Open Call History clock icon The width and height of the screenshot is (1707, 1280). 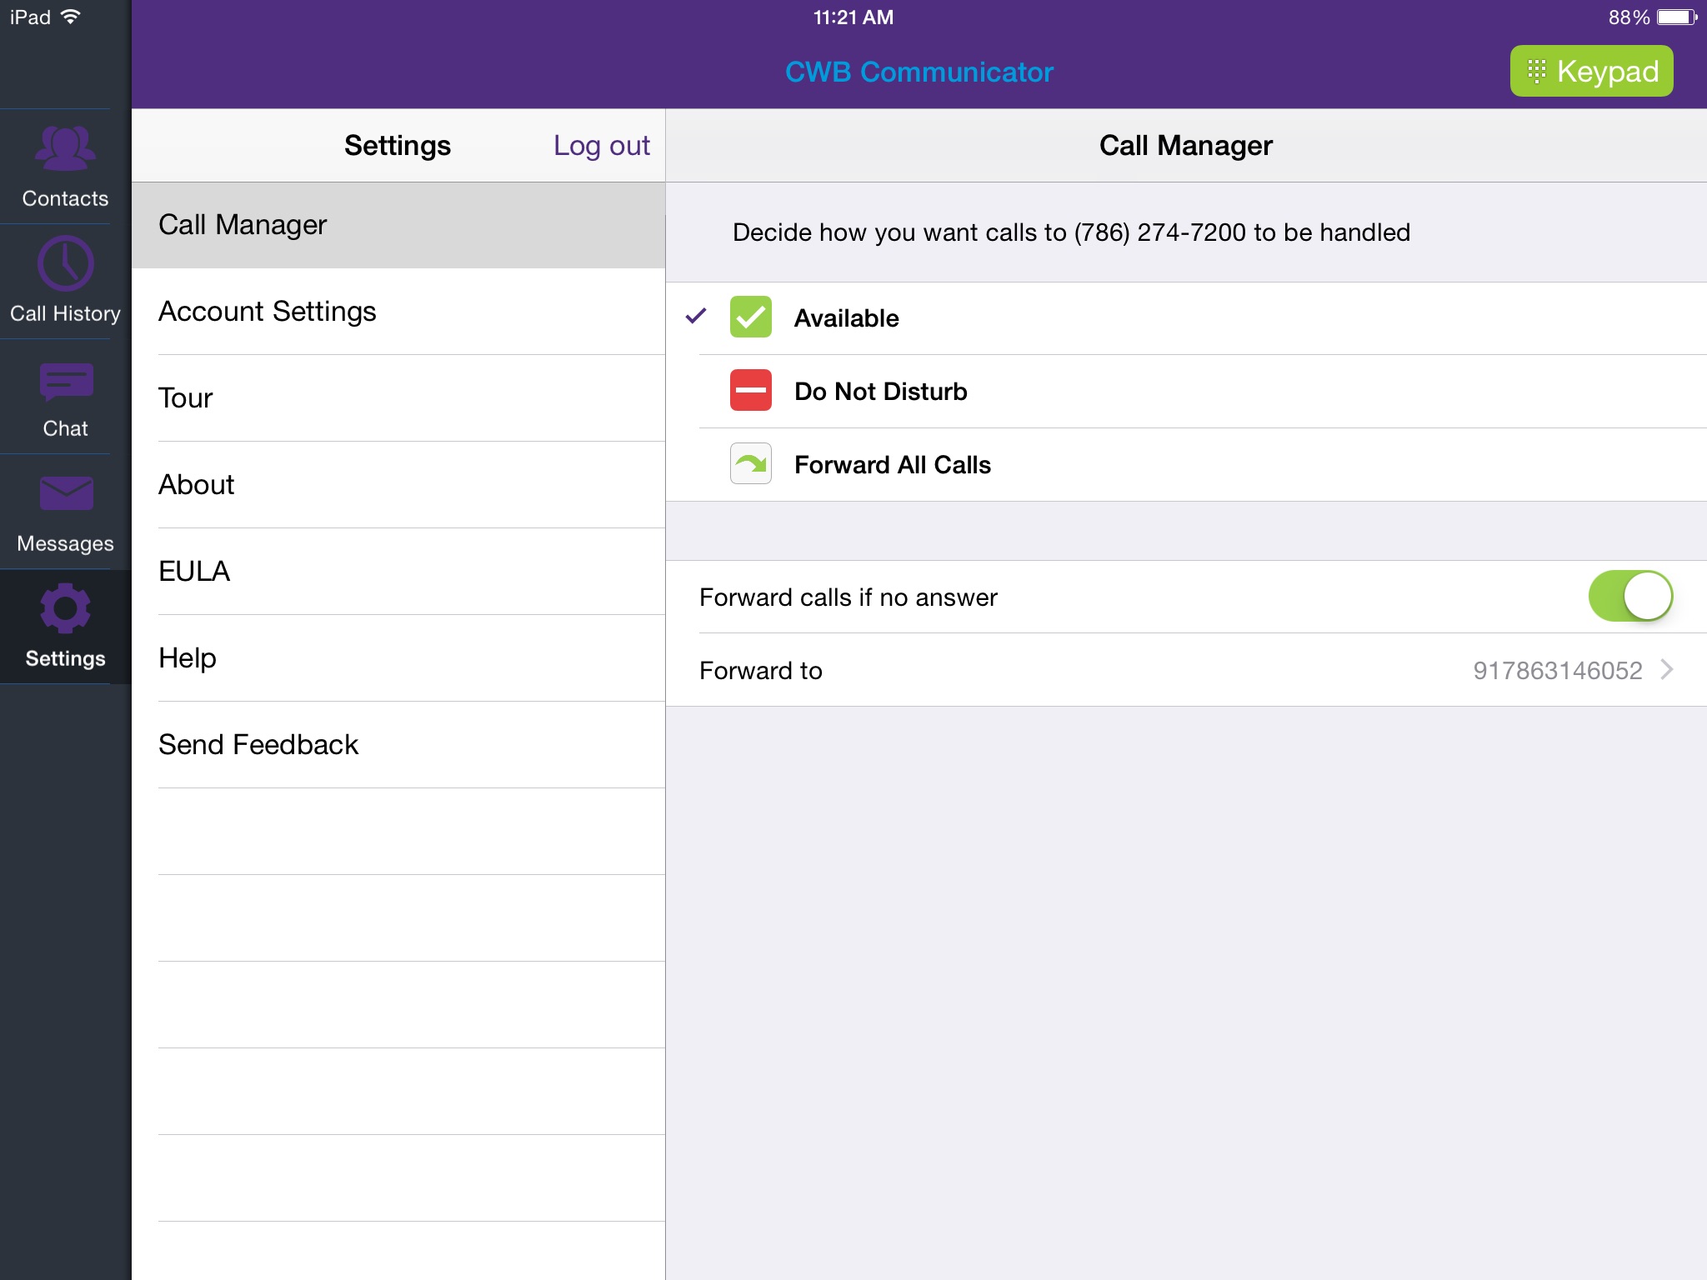pyautogui.click(x=65, y=263)
